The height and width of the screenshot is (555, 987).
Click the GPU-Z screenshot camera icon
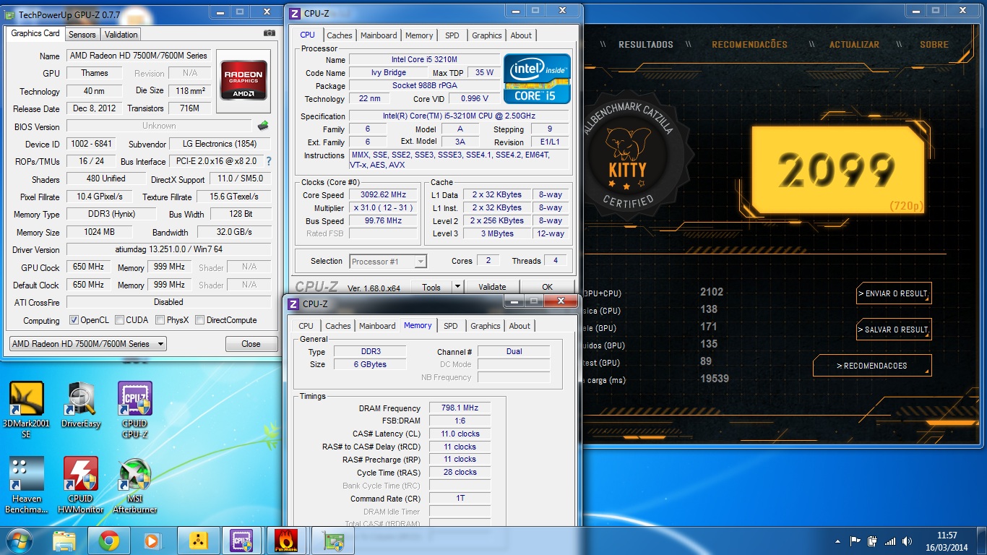click(269, 33)
